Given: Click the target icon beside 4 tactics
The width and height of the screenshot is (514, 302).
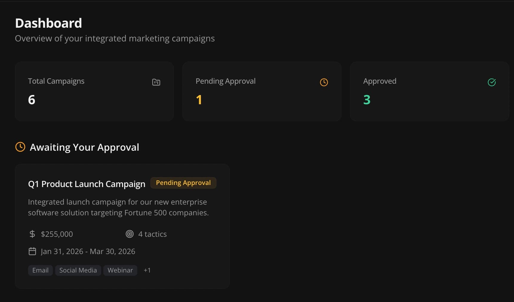Looking at the screenshot, I should 130,234.
